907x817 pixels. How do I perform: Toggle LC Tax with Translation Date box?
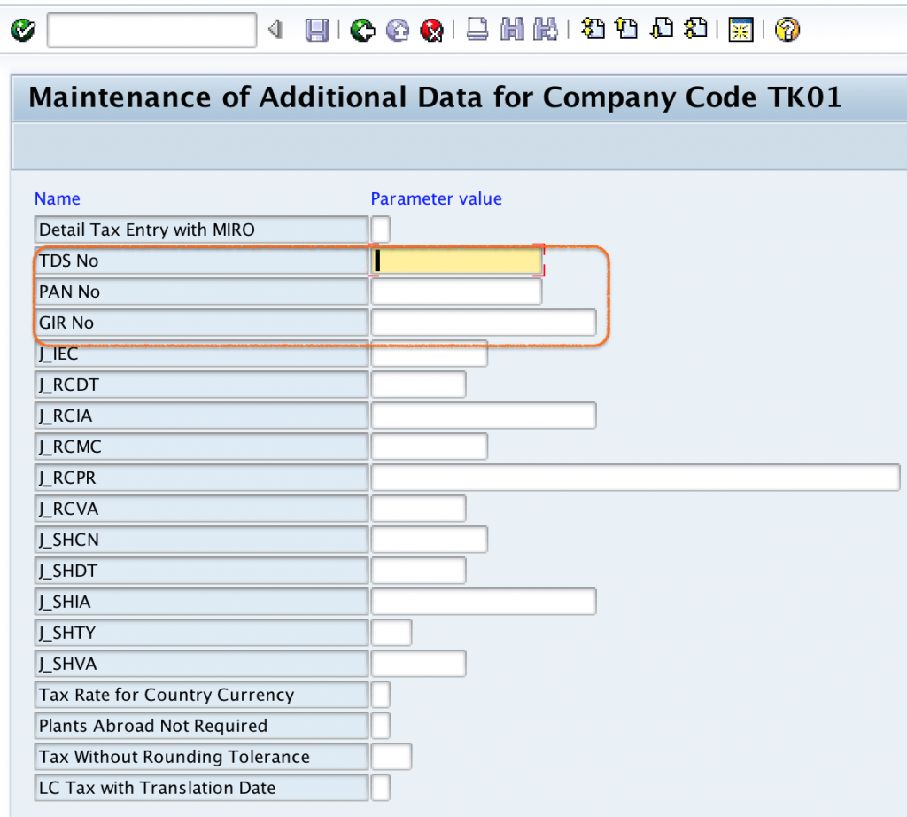(380, 788)
